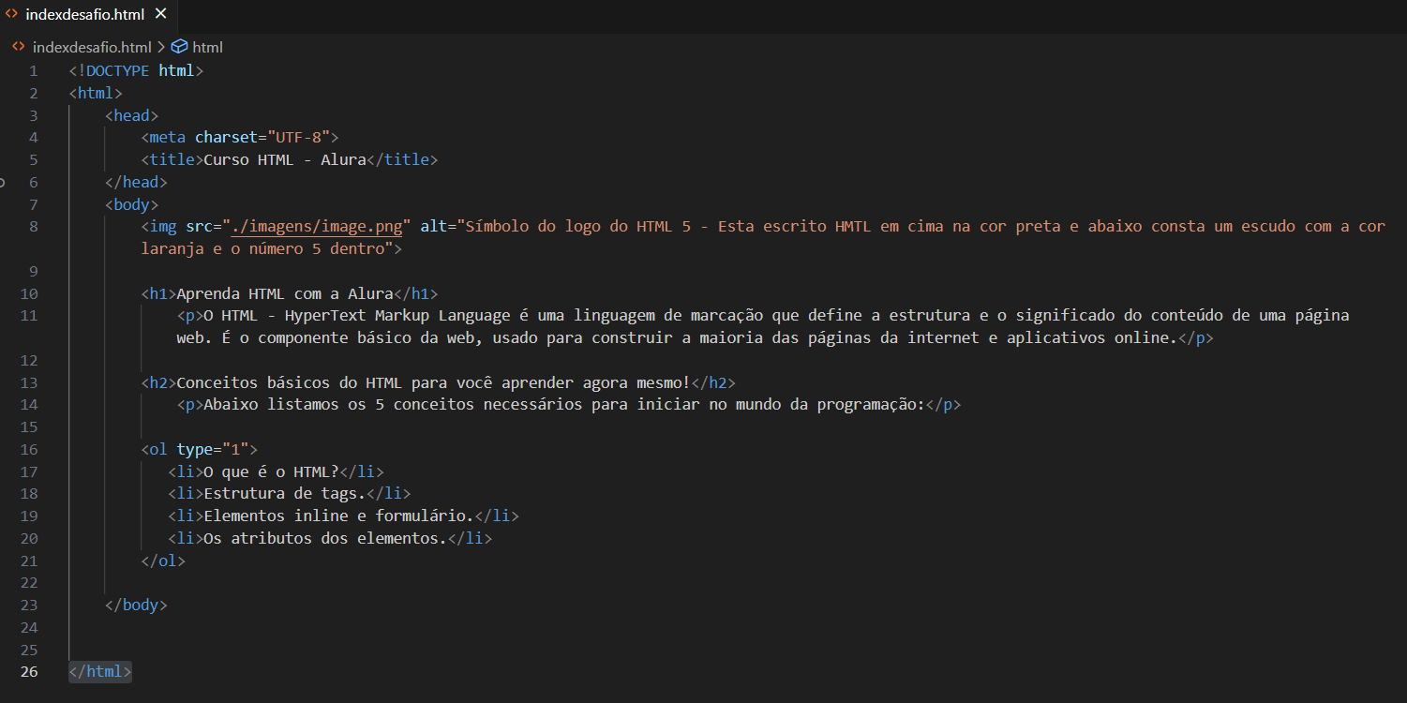The height and width of the screenshot is (703, 1407).
Task: Close the indexdesafio.html tab
Action: click(160, 14)
